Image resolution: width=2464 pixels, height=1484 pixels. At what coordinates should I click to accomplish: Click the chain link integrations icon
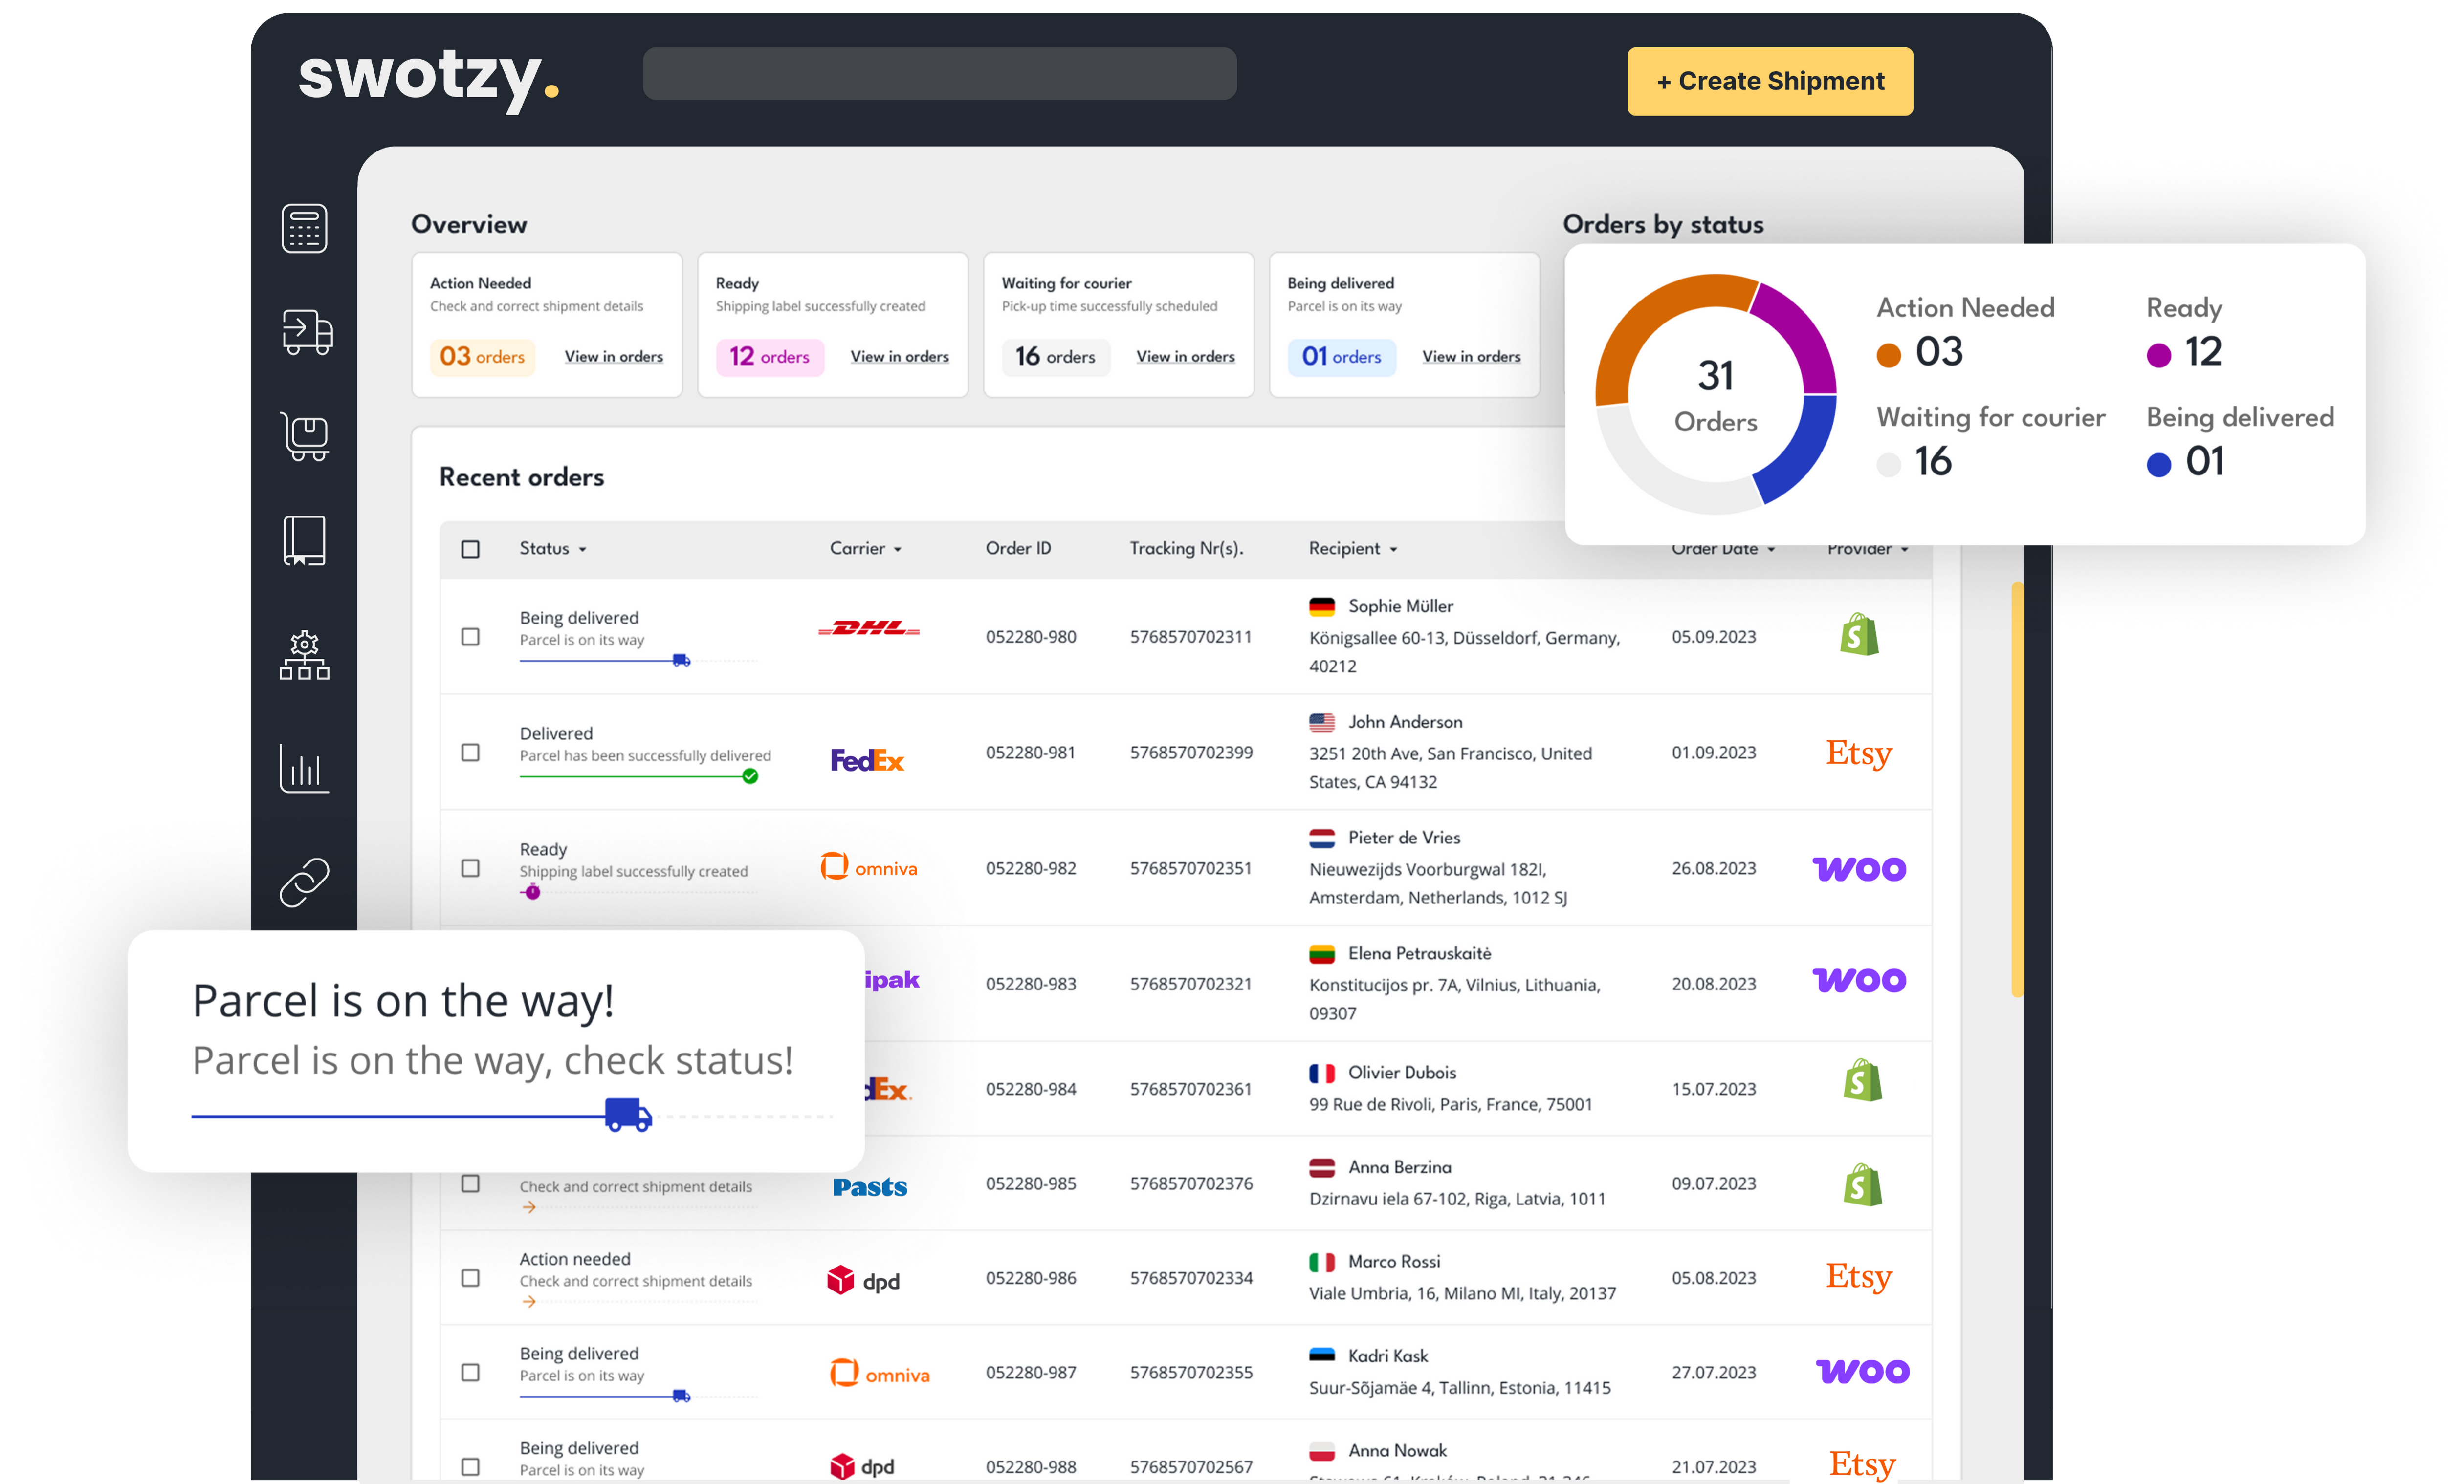[x=304, y=882]
